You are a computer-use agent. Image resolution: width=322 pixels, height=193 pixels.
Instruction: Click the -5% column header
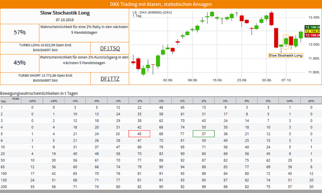pos(75,101)
